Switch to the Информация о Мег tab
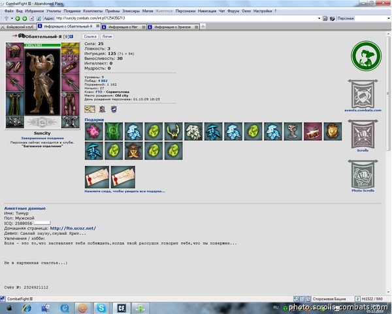 pyautogui.click(x=123, y=27)
